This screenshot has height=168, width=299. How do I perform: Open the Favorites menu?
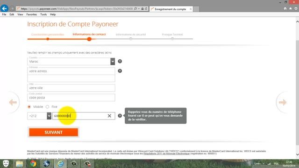(32, 14)
